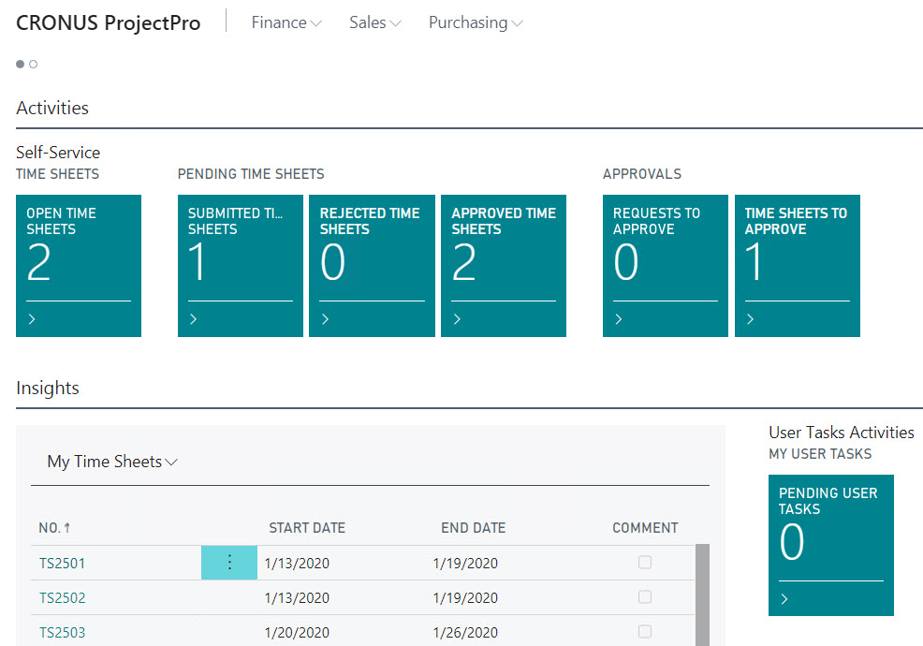Open time sheet TS2502
Viewport: 923px width, 646px height.
coord(62,596)
